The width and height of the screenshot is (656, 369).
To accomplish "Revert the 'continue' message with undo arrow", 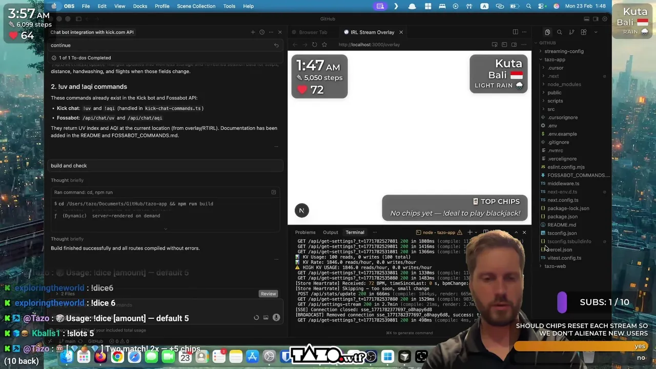I will point(276,46).
